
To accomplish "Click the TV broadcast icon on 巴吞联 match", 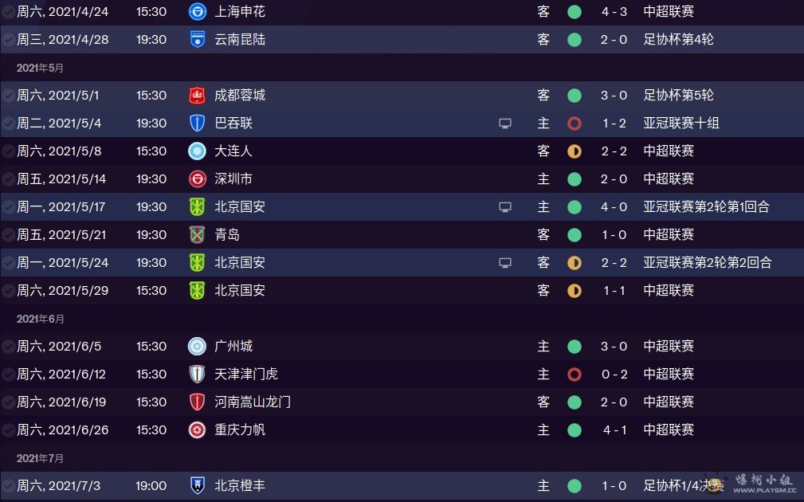I will (505, 123).
